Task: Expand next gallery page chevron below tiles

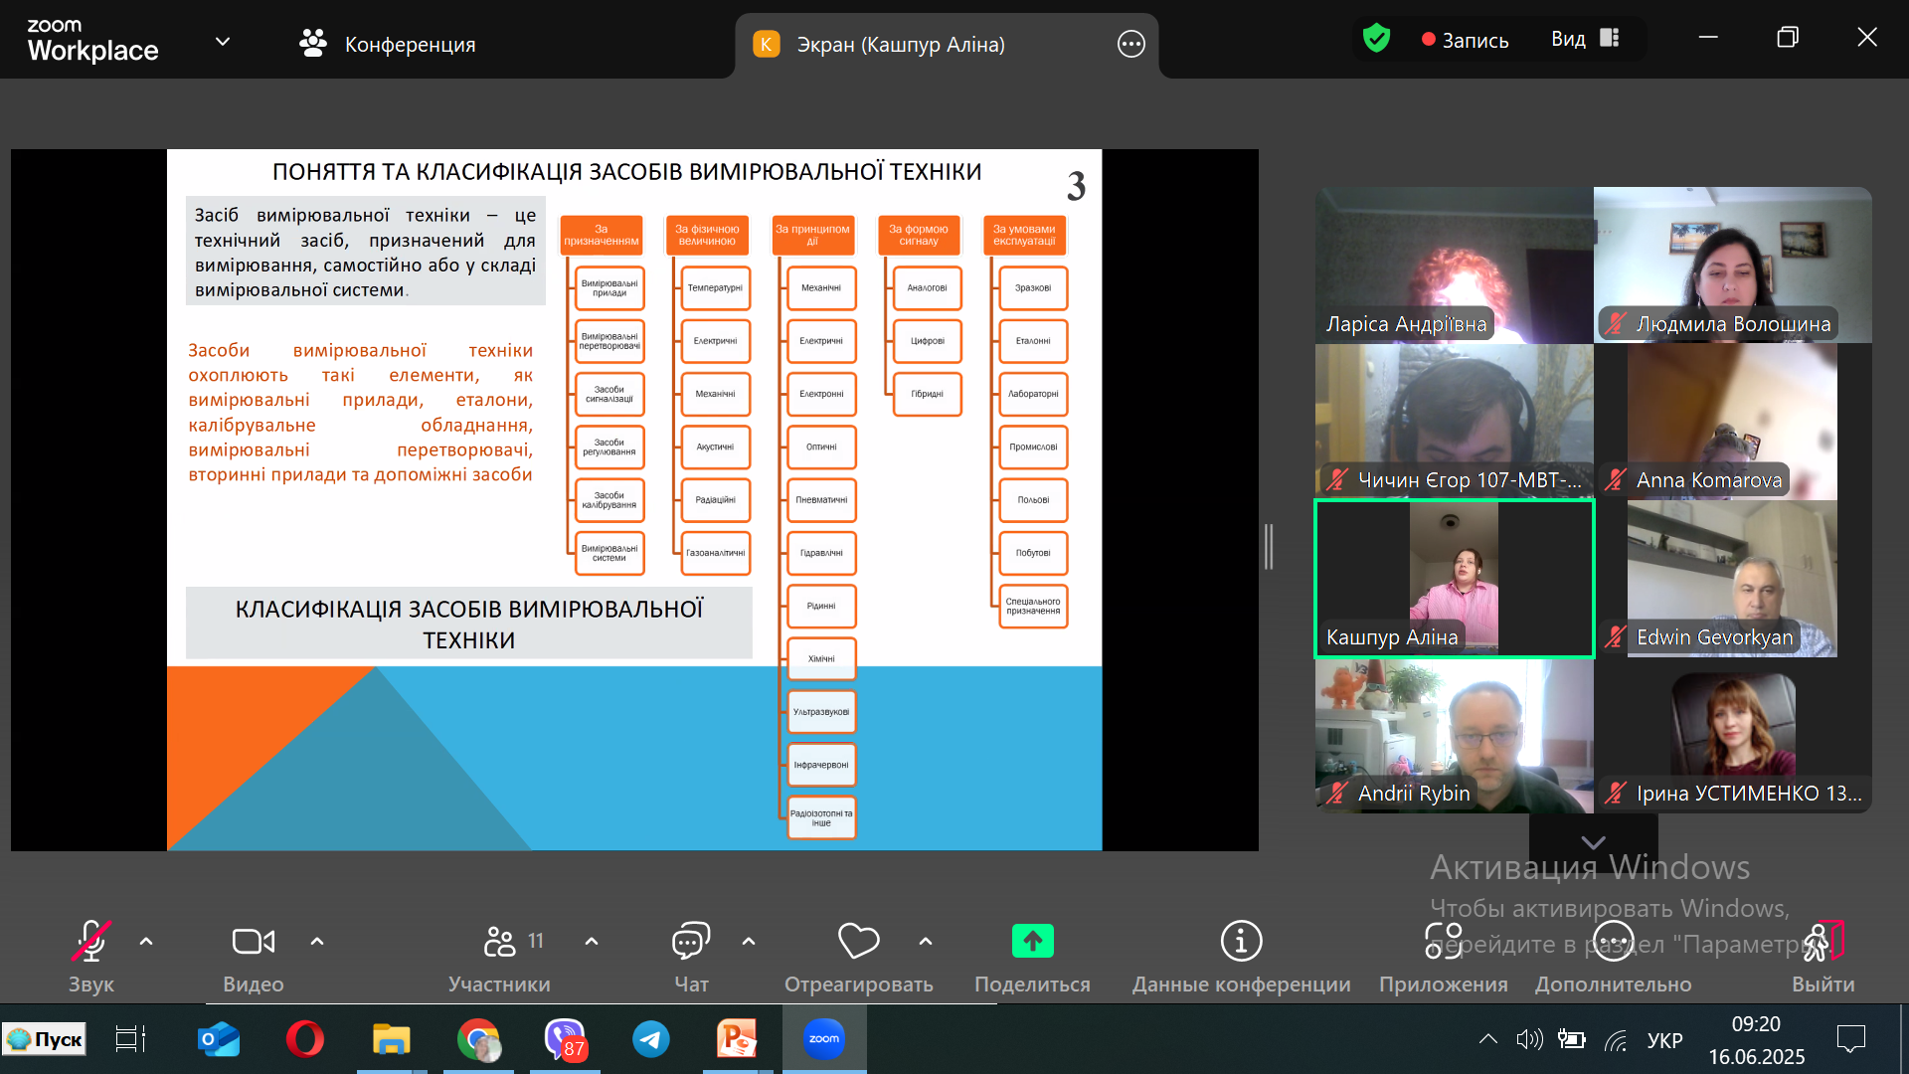Action: coord(1593,841)
